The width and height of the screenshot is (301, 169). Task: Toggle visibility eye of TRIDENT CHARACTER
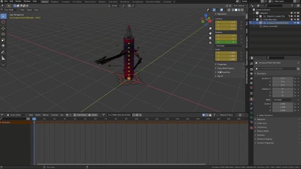pos(295,16)
